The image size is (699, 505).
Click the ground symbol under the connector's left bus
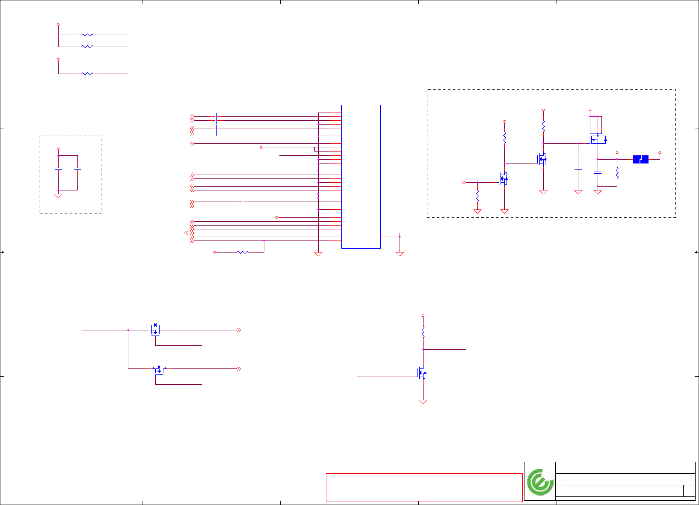pos(318,254)
